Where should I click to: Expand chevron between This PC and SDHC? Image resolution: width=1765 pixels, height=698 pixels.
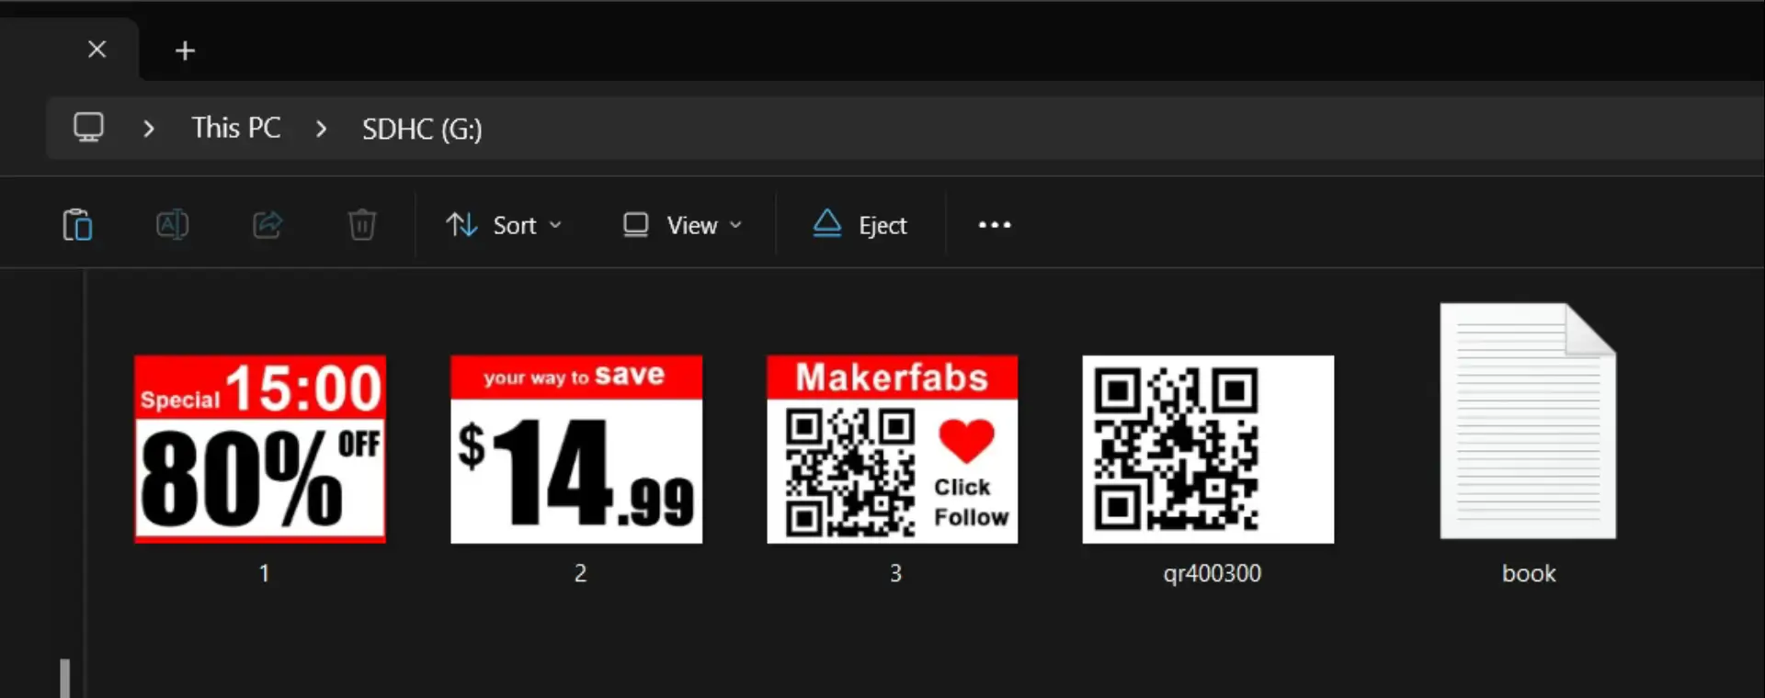pos(321,129)
